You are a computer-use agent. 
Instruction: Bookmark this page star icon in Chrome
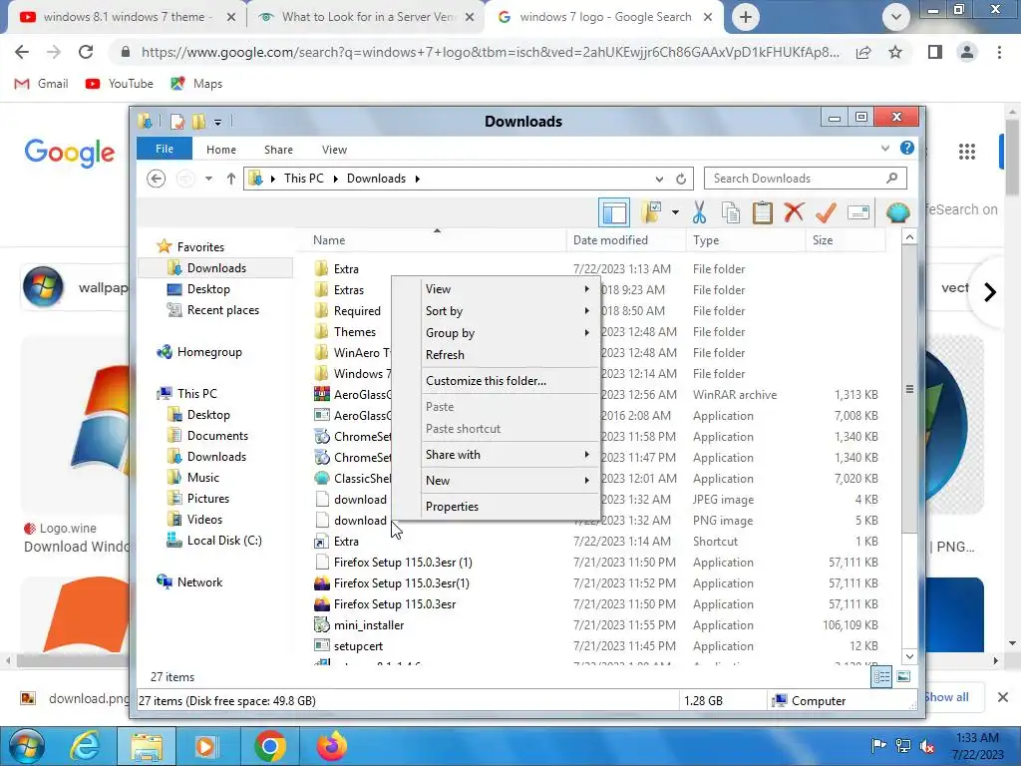click(895, 52)
